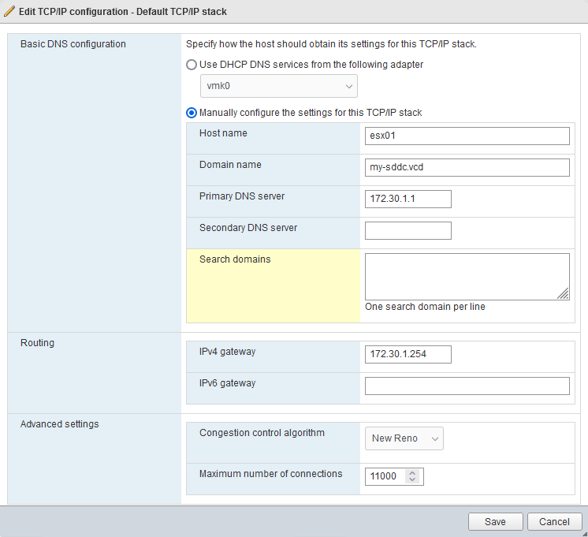
Task: Increase maximum number of connections with up arrow
Action: pyautogui.click(x=412, y=473)
